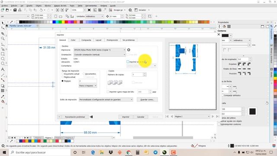The image size is (277, 156).
Task: Open the 'Sin problemas' tab
Action: 129,40
